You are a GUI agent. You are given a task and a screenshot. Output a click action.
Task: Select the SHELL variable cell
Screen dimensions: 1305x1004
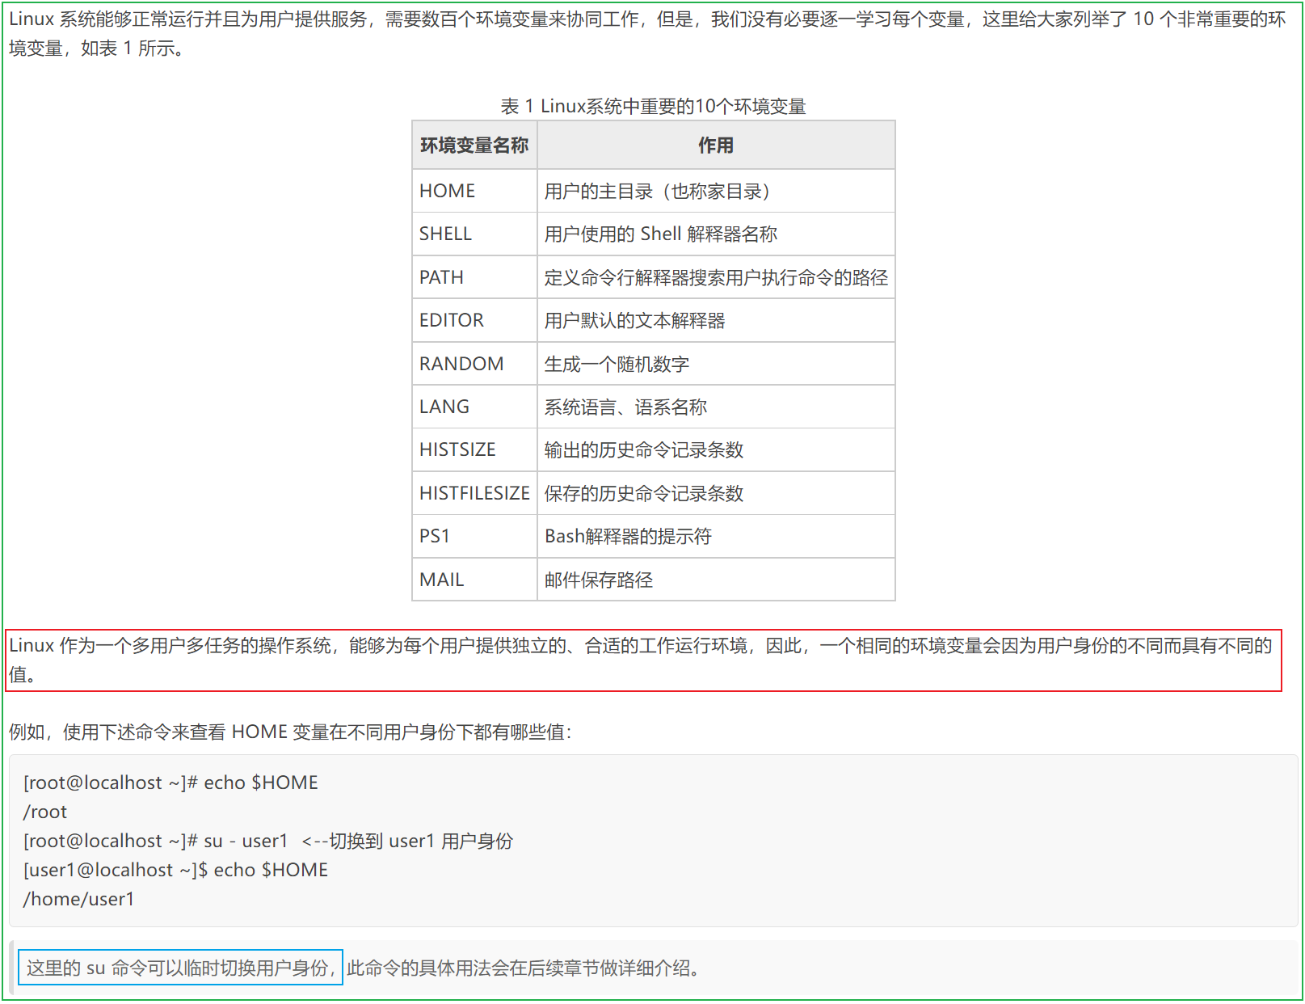(x=474, y=234)
